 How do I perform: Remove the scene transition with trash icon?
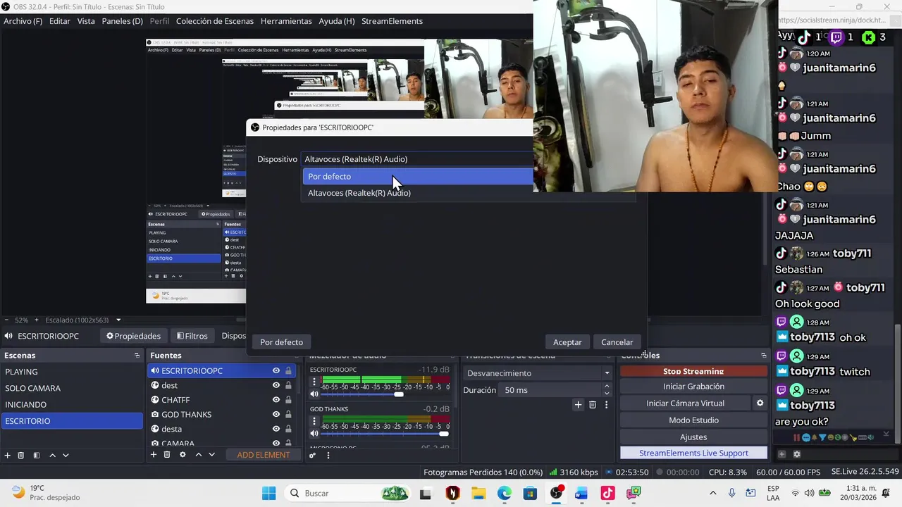[x=593, y=405]
